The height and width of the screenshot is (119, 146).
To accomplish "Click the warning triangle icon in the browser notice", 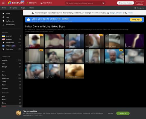I will tap(33, 13).
